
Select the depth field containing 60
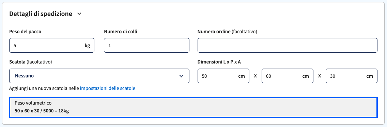pos(288,76)
